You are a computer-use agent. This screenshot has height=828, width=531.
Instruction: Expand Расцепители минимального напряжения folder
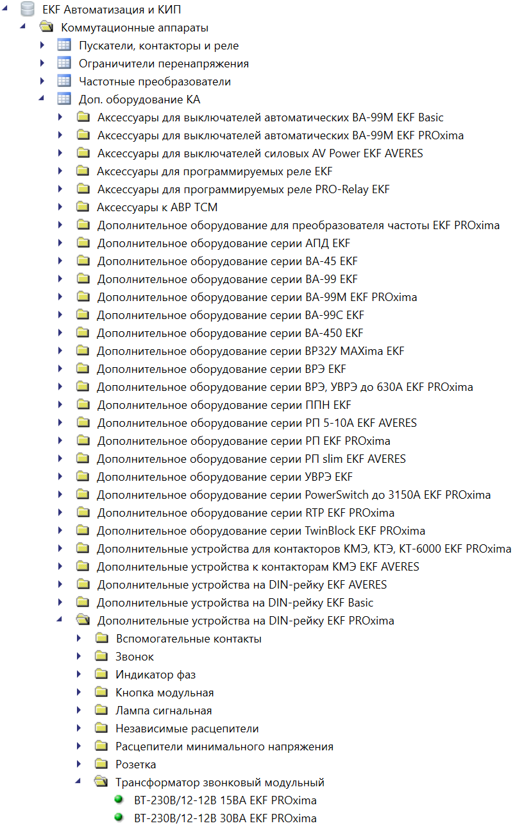pyautogui.click(x=80, y=746)
